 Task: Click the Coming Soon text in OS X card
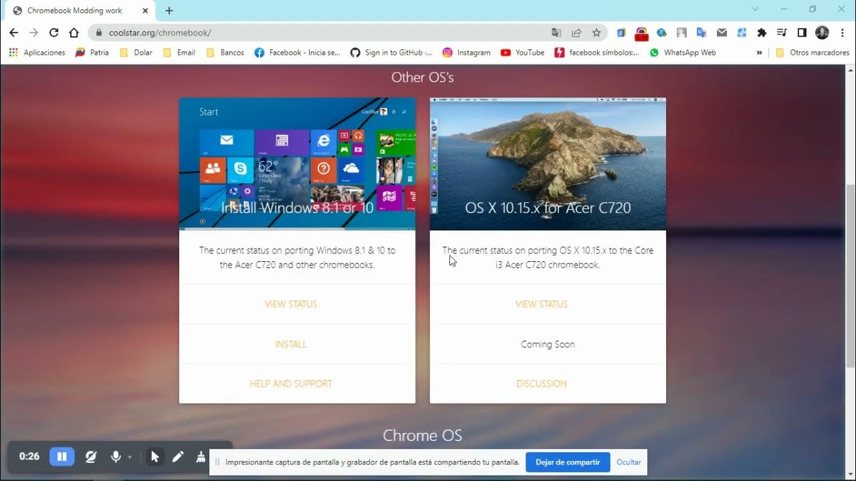coord(548,344)
